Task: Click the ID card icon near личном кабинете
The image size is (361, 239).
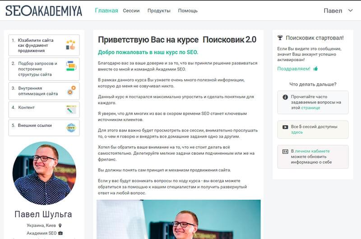Action: (285, 152)
